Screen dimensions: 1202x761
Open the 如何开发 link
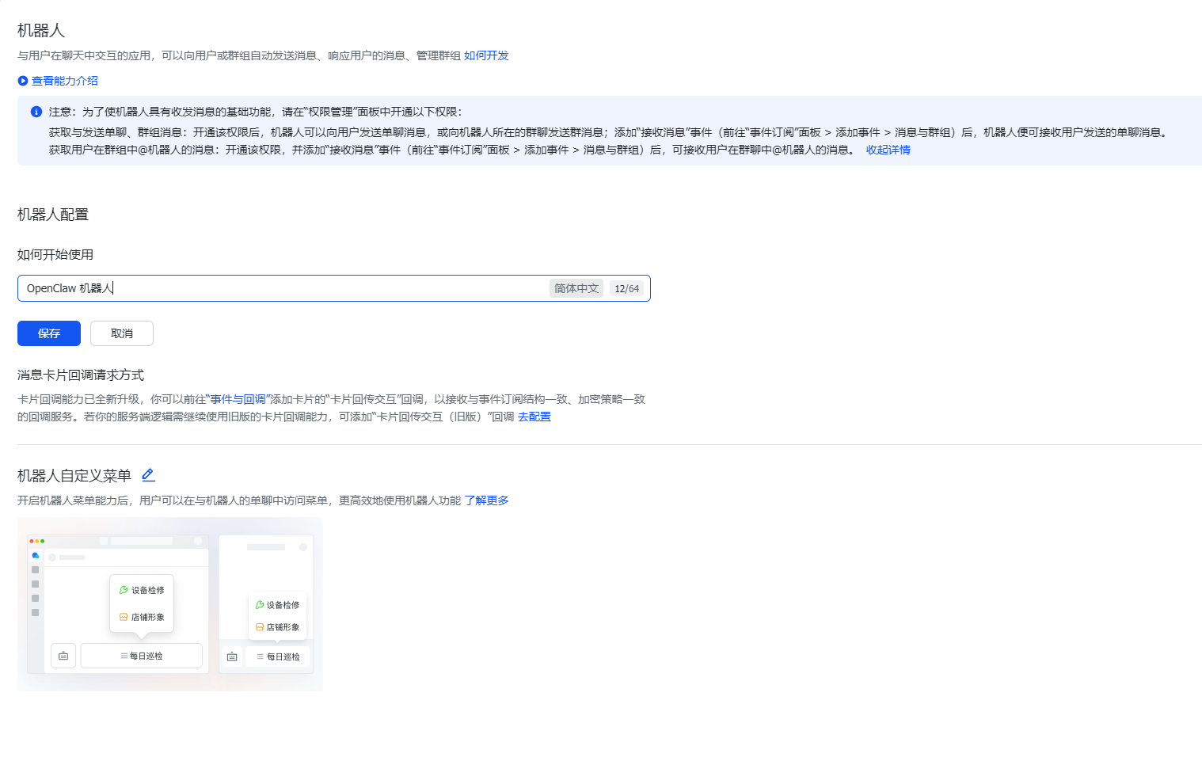486,55
